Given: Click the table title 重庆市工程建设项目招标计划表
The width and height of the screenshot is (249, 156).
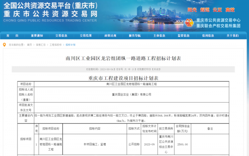Looking at the screenshot, I should pos(123,78).
